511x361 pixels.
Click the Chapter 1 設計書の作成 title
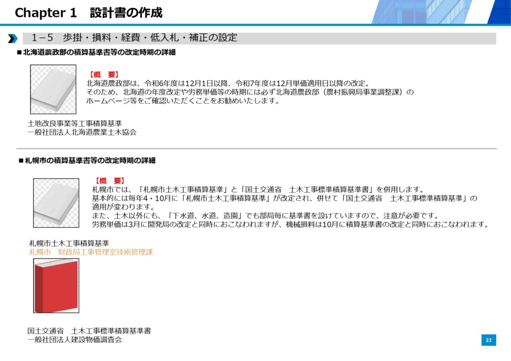(x=88, y=12)
